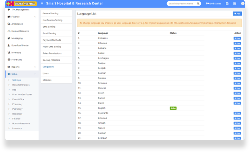This screenshot has height=152, width=250.
Task: Activate the Arabic language
Action: (237, 53)
